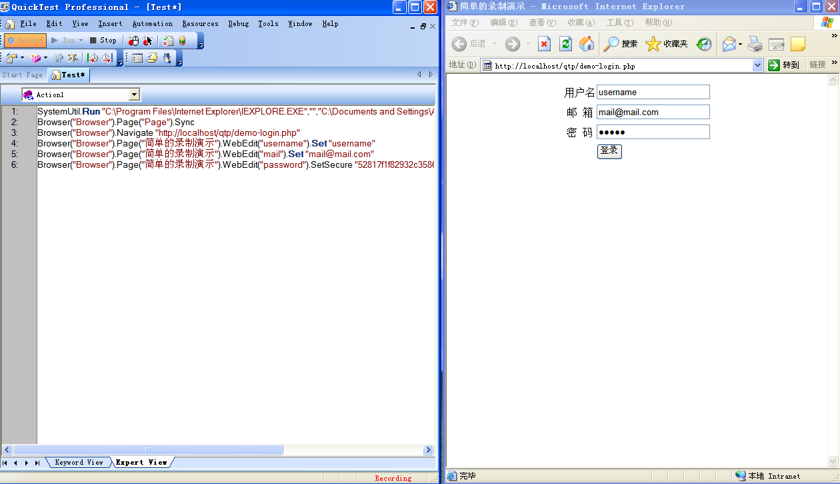The height and width of the screenshot is (484, 840).
Task: Open the File menu in QuickTest
Action: pyautogui.click(x=28, y=23)
